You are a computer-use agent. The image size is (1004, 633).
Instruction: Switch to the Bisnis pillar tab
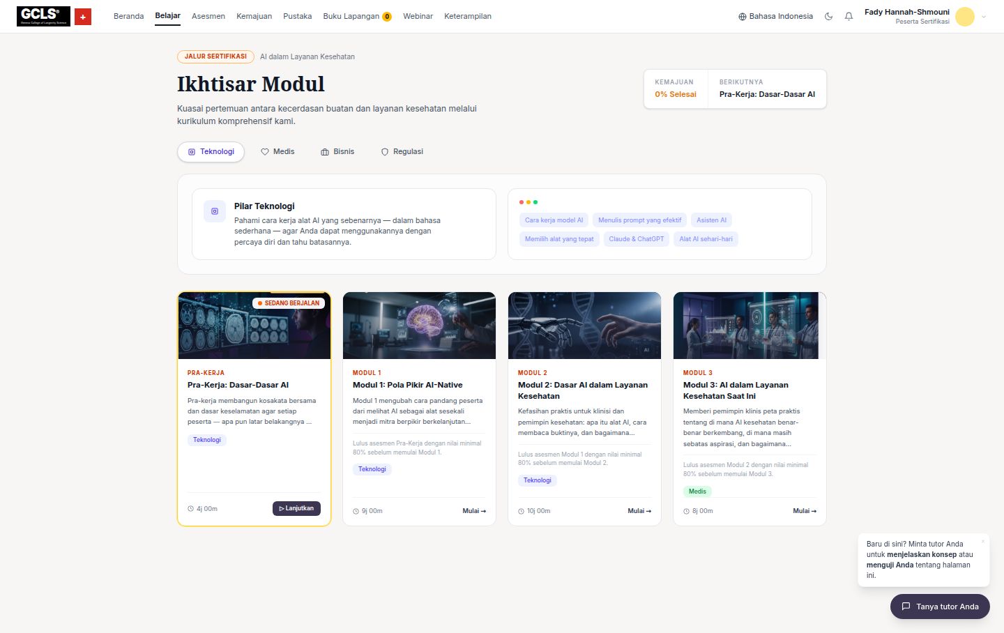click(337, 152)
